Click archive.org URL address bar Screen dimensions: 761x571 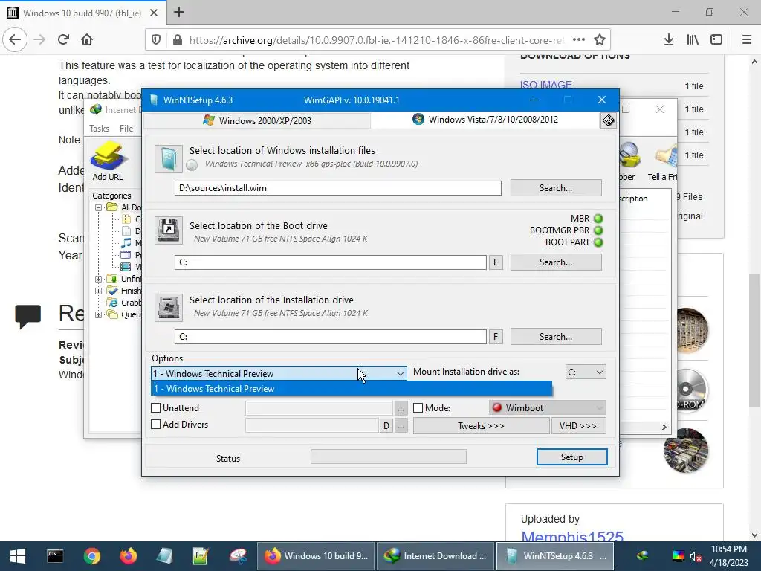[376, 40]
